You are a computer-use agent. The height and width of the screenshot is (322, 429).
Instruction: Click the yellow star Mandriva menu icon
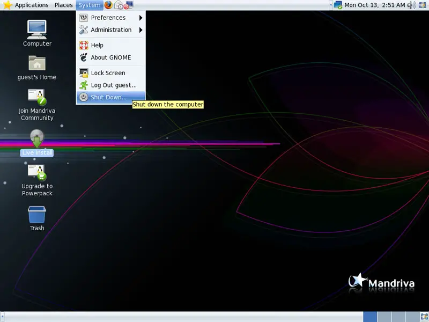(8, 5)
